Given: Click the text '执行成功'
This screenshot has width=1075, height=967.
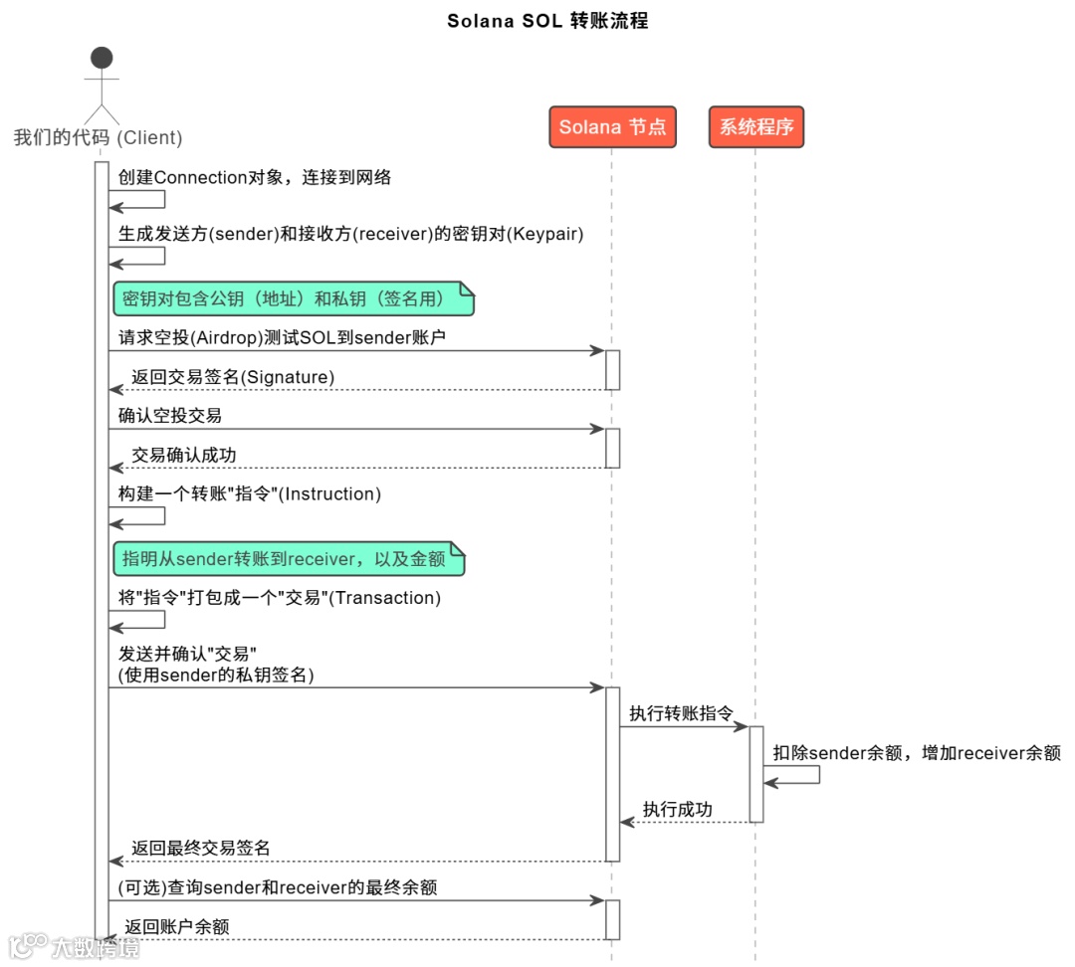Looking at the screenshot, I should [x=678, y=810].
